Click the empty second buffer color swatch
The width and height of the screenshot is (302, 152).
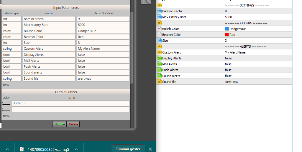(x=6, y=109)
